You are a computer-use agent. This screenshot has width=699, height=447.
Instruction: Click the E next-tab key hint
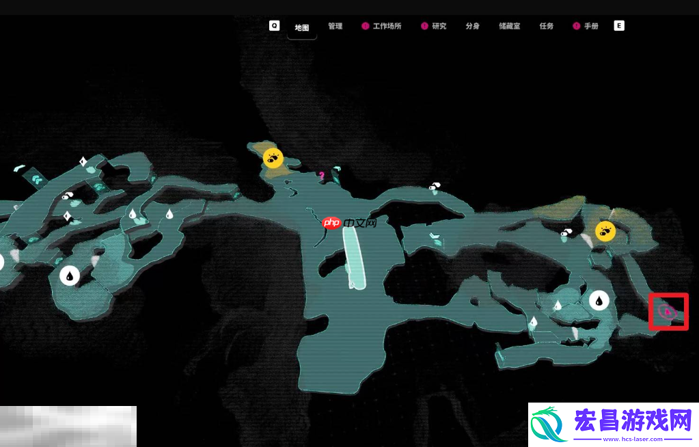[619, 26]
